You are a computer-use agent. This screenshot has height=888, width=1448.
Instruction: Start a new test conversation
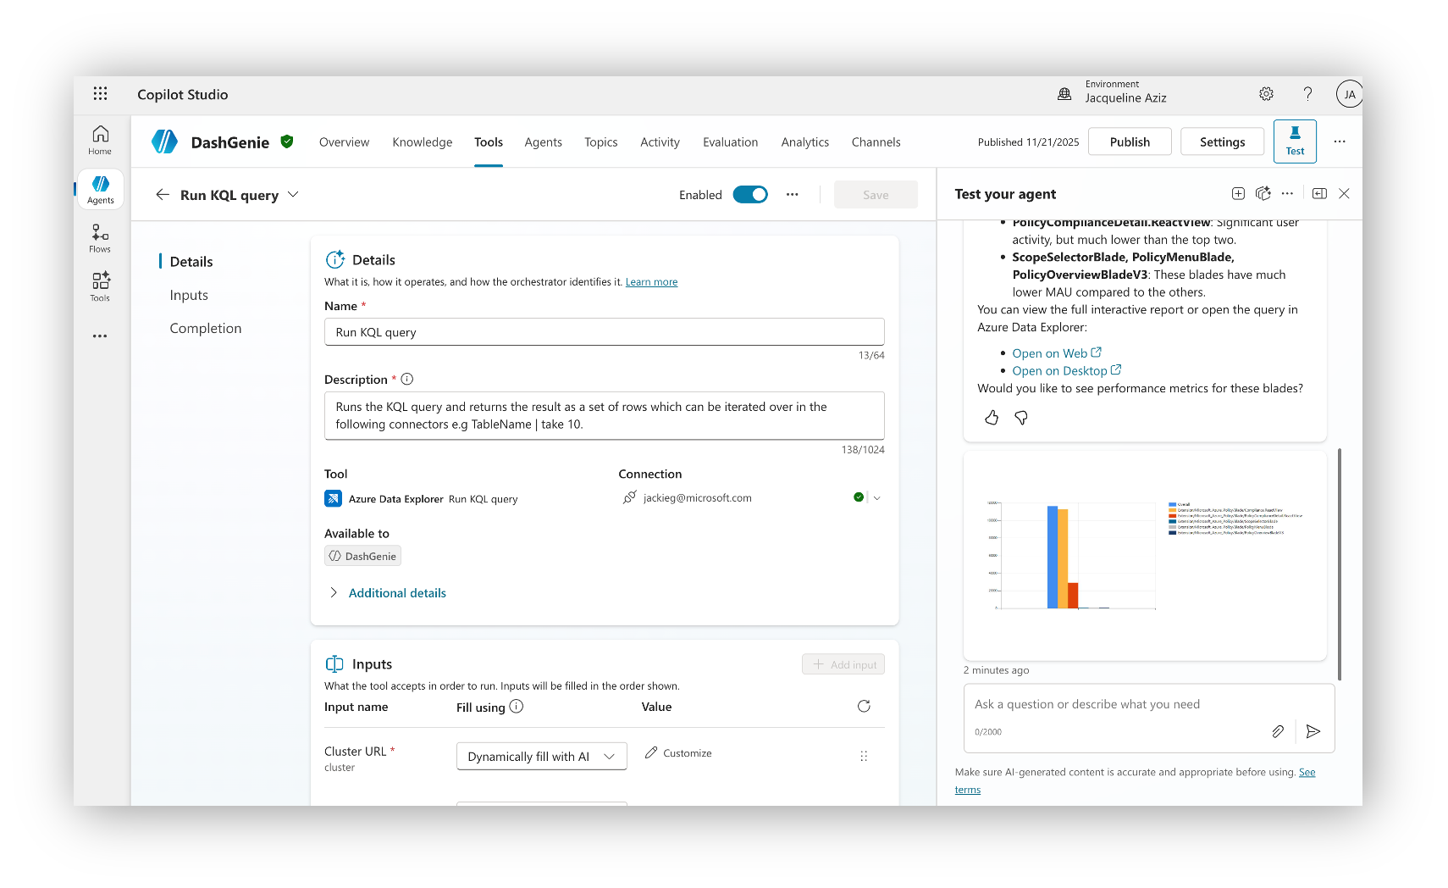point(1238,194)
